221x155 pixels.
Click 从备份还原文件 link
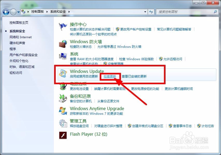[108, 101]
